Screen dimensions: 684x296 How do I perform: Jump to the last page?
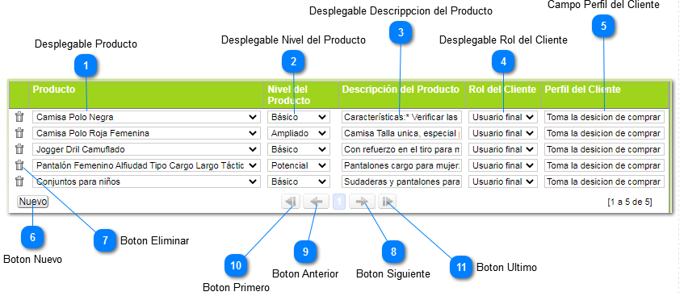click(388, 202)
